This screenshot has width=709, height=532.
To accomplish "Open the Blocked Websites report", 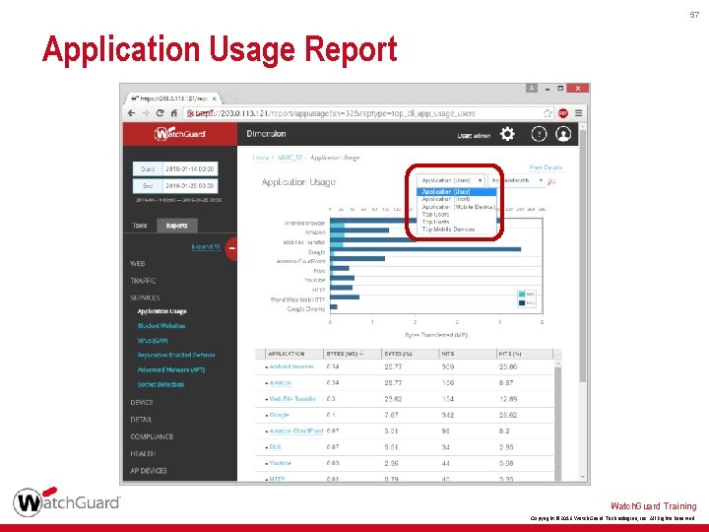I will tap(161, 326).
